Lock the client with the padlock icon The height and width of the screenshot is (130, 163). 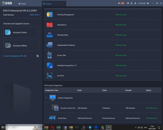pyautogui.click(x=148, y=3)
